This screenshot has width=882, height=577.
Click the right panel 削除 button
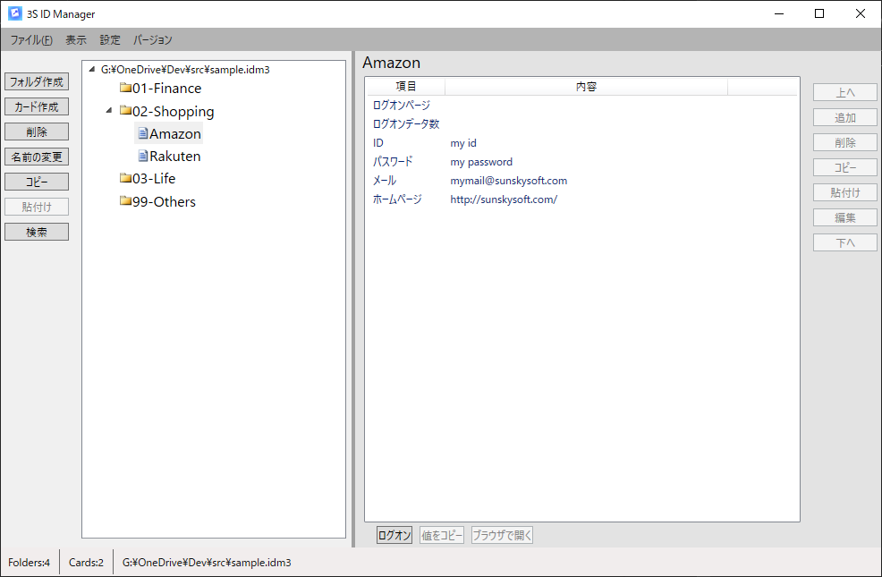(x=844, y=142)
